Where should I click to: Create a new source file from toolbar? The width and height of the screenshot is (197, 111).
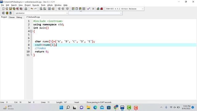point(3,9)
